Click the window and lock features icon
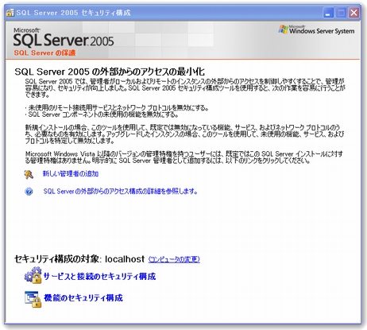The height and width of the screenshot is (330, 367). coord(33,299)
